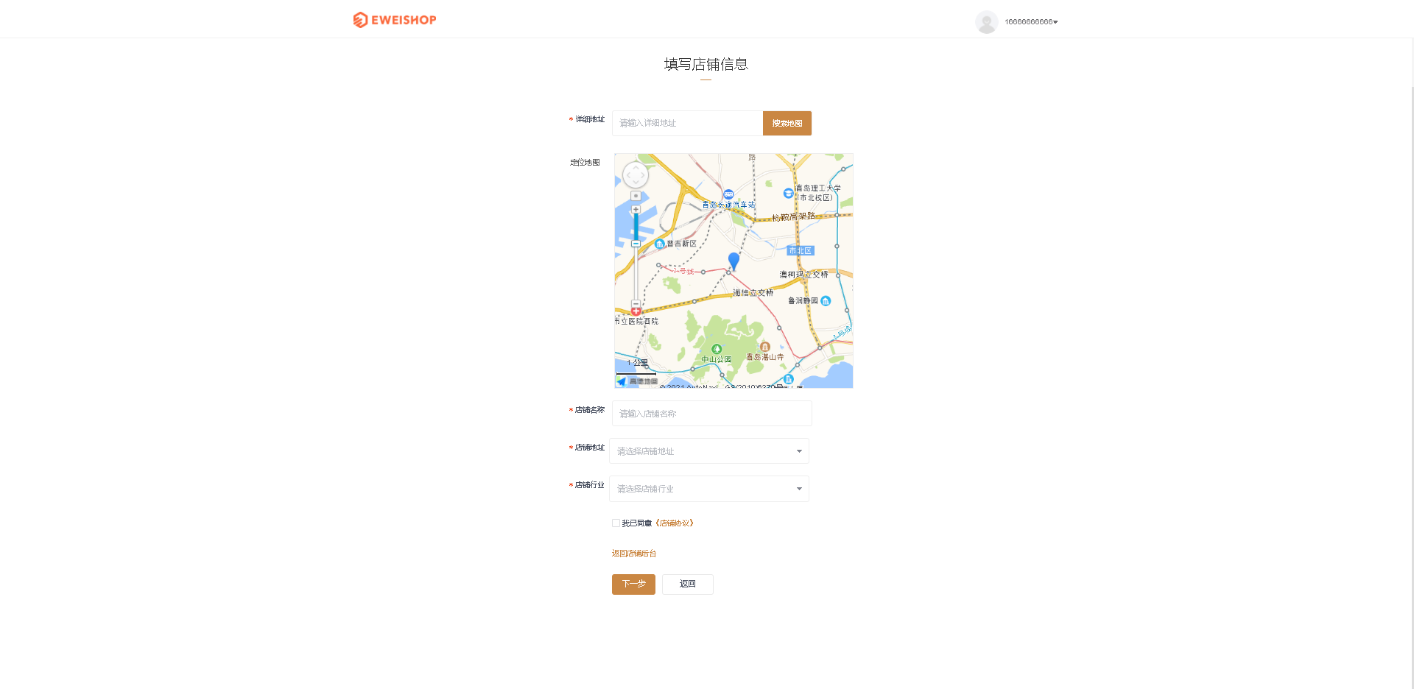Click the 高德地图 map logo
The image size is (1414, 689).
tap(638, 381)
